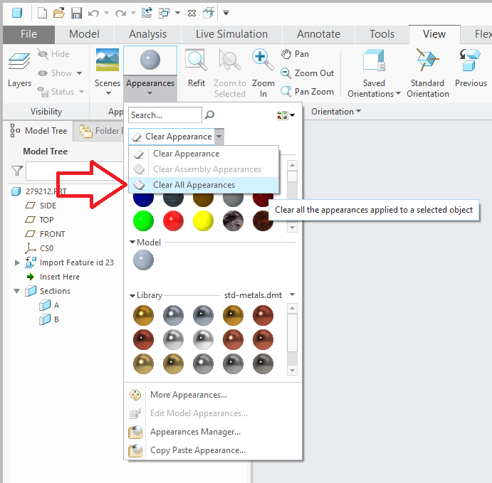This screenshot has width=492, height=483.
Task: Click More Appearances option
Action: click(x=188, y=395)
